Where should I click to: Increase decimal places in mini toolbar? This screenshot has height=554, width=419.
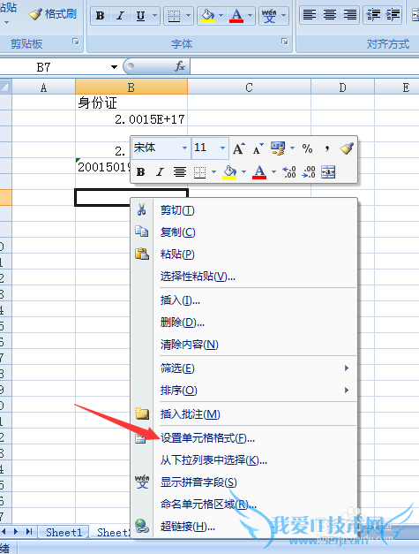[289, 172]
